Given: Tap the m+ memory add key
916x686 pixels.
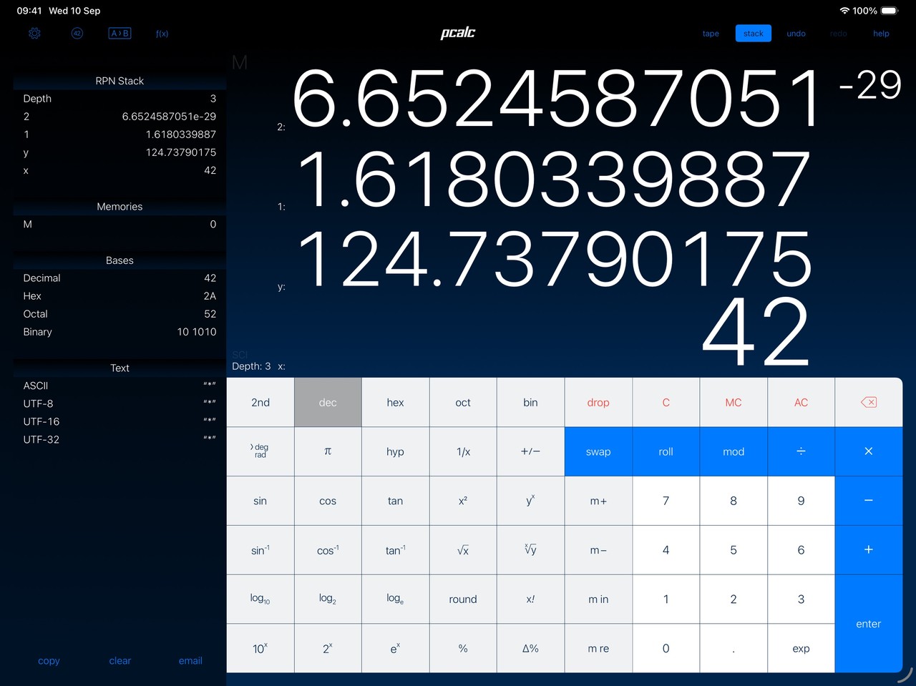Looking at the screenshot, I should pos(598,501).
